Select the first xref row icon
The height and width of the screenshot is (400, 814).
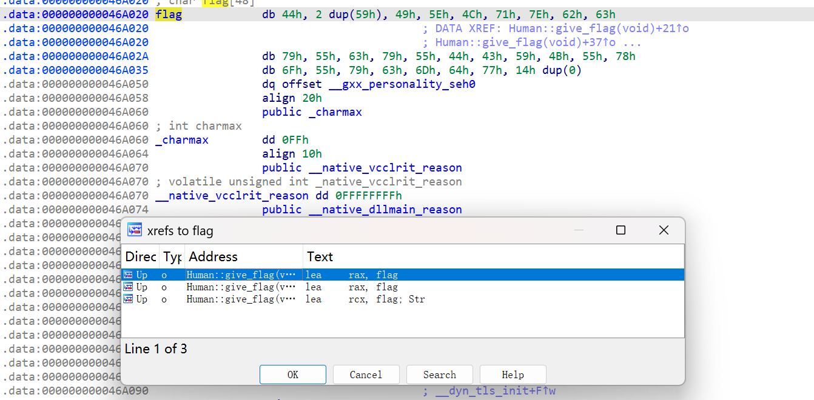click(128, 275)
